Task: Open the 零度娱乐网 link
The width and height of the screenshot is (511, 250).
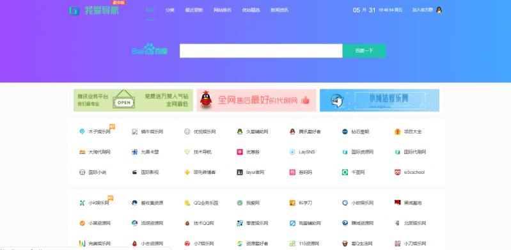Action: (257, 223)
